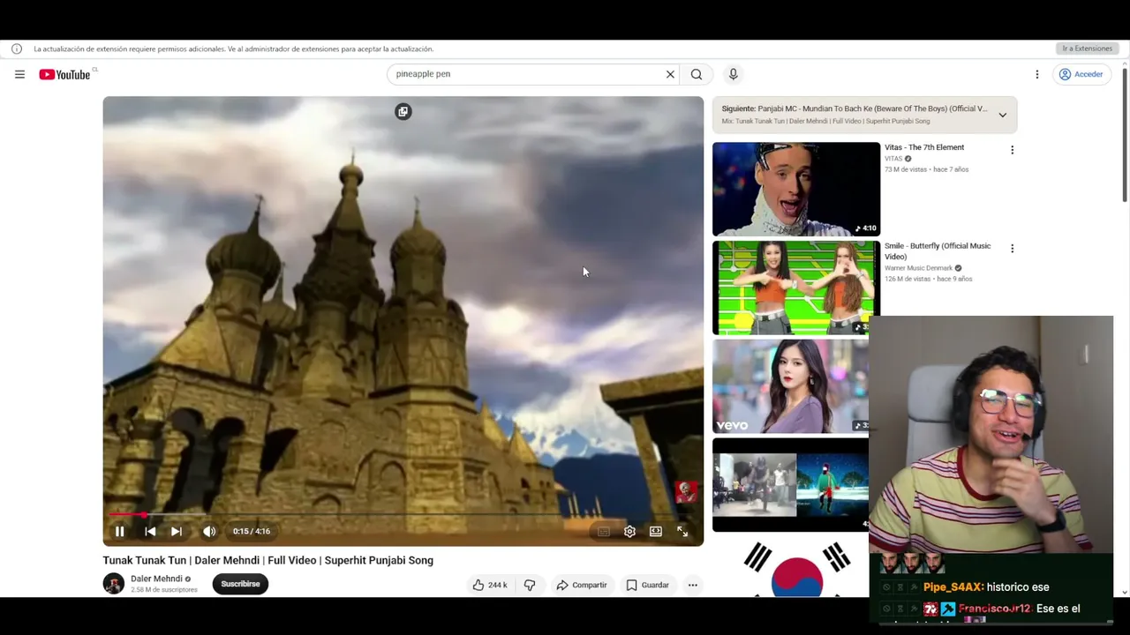Open options menu for Smile - Butterfly video
The image size is (1130, 635).
tap(1013, 249)
